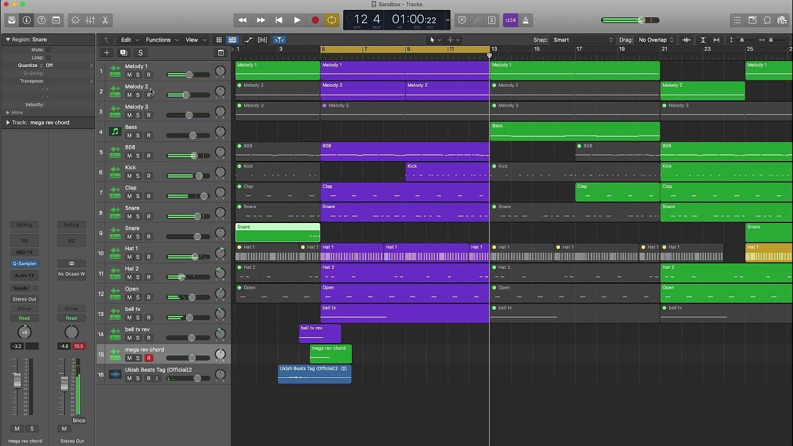Go to beginning of project
The height and width of the screenshot is (446, 793).
tap(279, 20)
